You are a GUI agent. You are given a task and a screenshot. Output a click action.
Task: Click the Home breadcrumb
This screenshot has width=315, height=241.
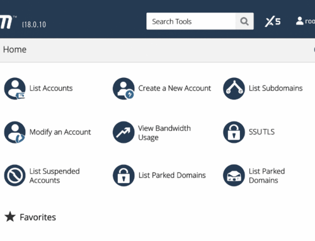[14, 50]
